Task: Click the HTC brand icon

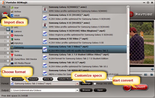Action: (12, 27)
